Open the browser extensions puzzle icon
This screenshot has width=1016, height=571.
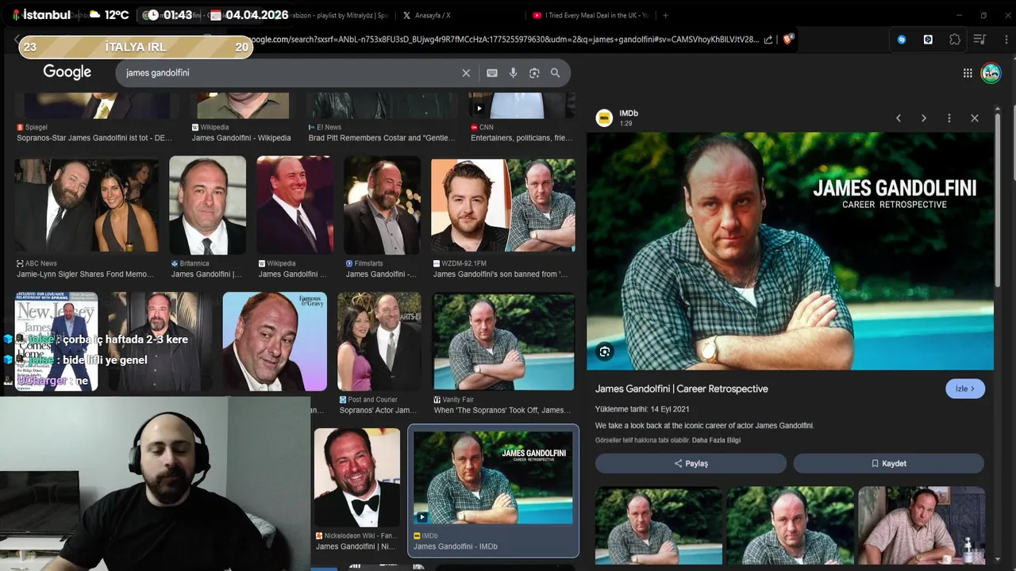955,39
